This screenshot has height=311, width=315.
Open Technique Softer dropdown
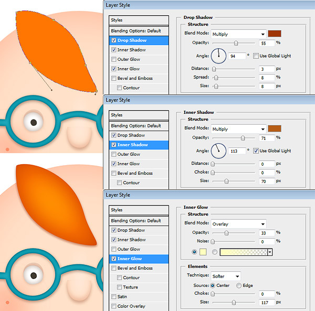226,276
